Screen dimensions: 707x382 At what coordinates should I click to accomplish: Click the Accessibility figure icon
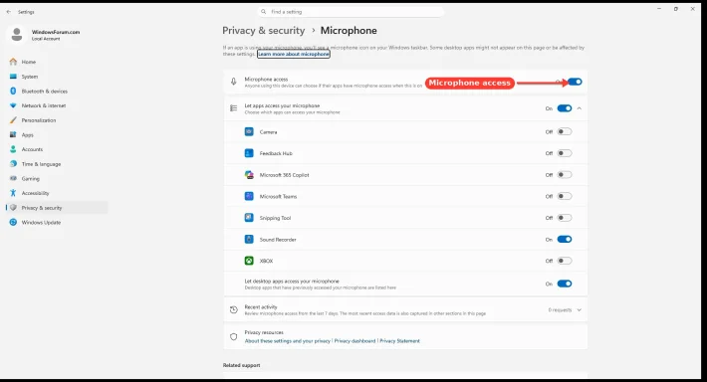13,193
